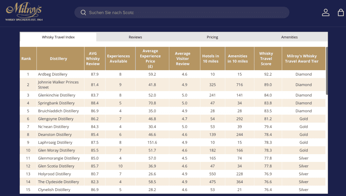
Task: Click Glengoyne's amenities value 292
Action: pos(240,119)
